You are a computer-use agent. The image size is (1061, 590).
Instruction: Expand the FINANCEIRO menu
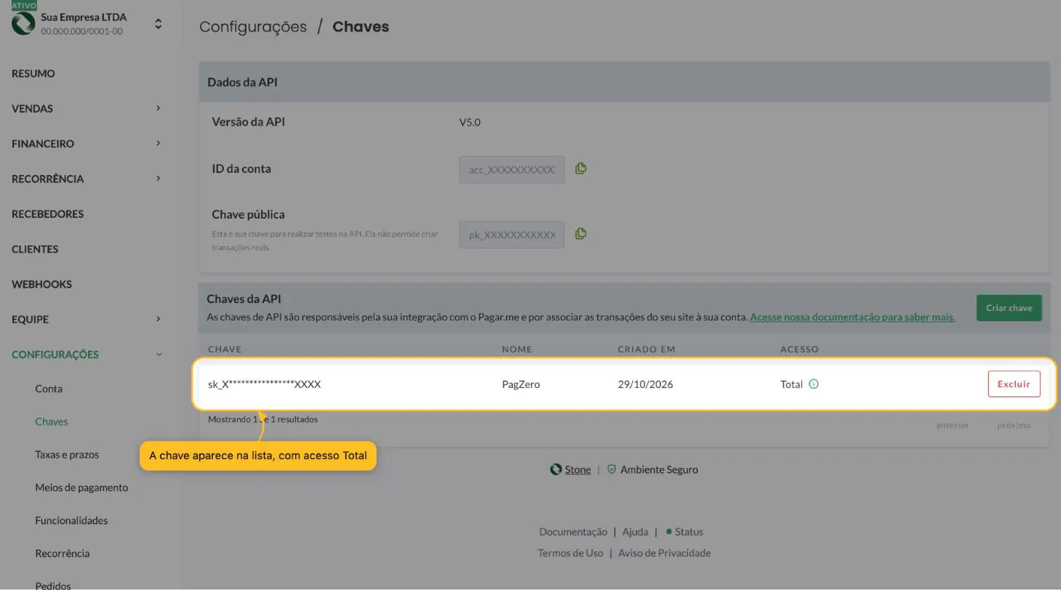(158, 143)
